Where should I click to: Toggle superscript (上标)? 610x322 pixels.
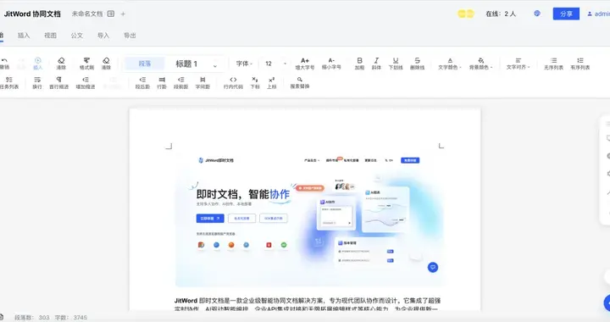pyautogui.click(x=272, y=83)
